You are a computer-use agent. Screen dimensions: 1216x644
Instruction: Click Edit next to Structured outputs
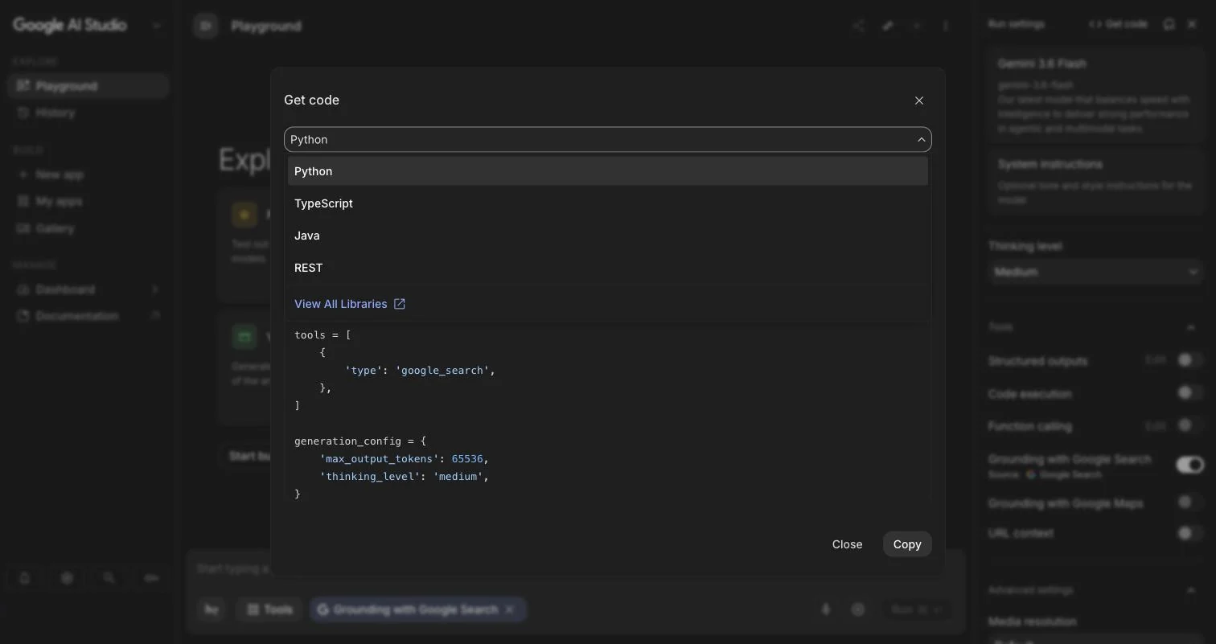1156,360
